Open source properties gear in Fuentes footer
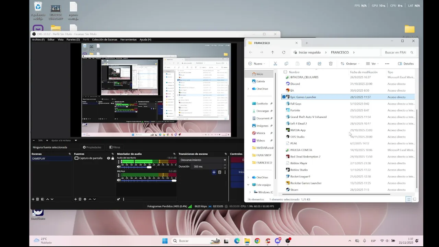This screenshot has height=247, width=439. (85, 199)
